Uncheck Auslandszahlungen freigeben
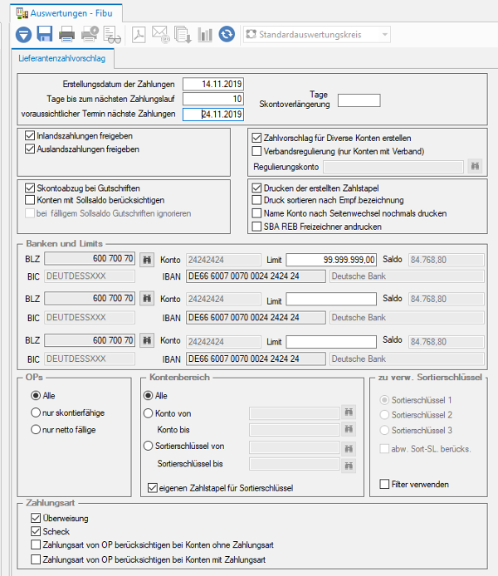Image resolution: width=498 pixels, height=576 pixels. [30, 149]
